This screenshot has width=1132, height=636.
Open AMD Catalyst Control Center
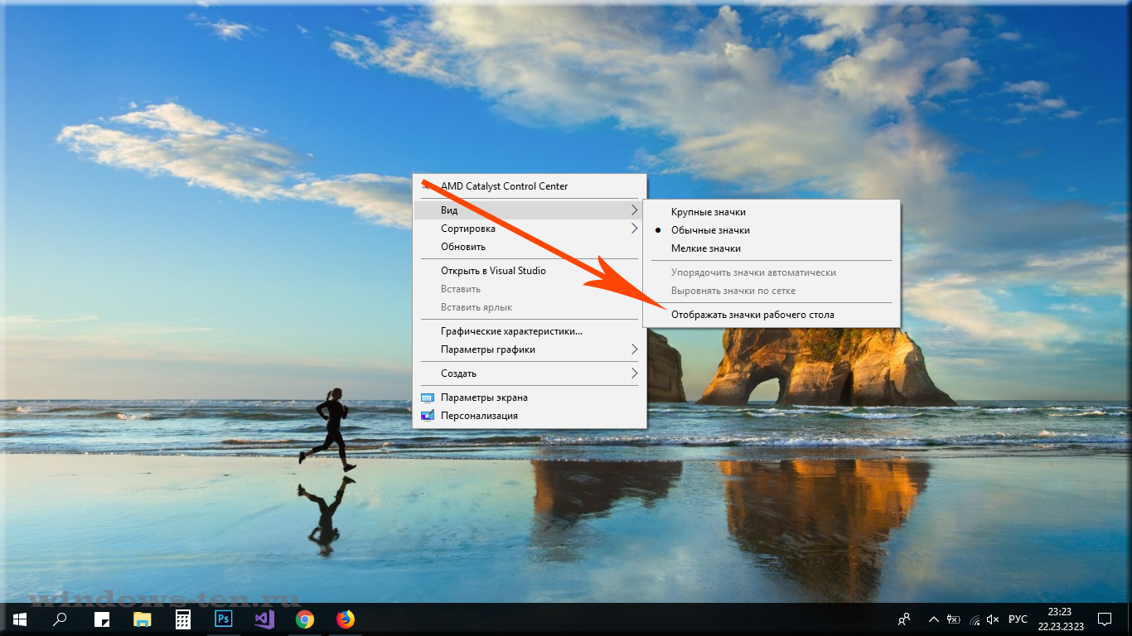pos(530,186)
